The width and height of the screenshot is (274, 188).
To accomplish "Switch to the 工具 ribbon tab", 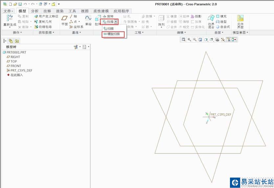I will pyautogui.click(x=72, y=11).
